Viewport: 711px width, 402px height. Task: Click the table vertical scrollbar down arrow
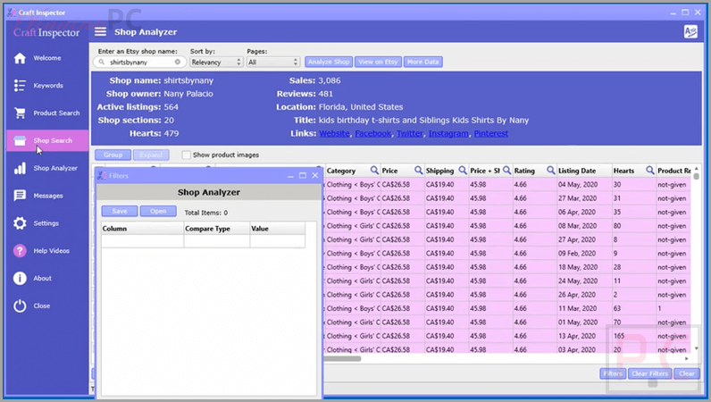point(697,348)
